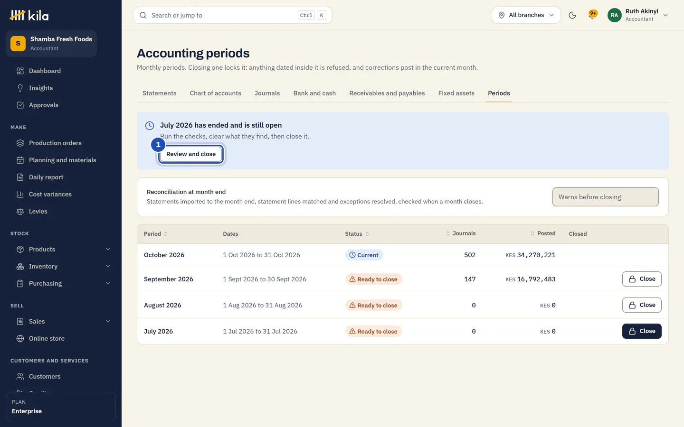Click the Dashboard sidebar icon

pos(20,71)
